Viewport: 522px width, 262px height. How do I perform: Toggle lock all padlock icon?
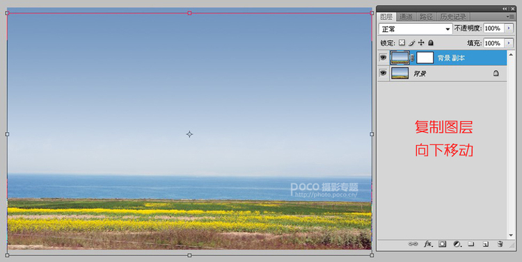coord(430,42)
